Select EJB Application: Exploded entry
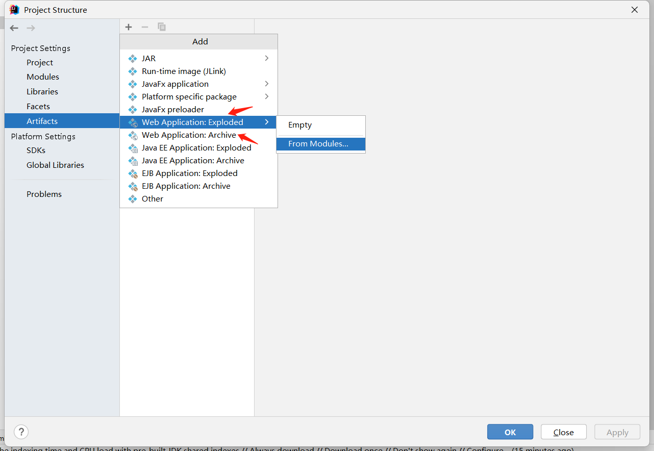654x451 pixels. pos(199,173)
